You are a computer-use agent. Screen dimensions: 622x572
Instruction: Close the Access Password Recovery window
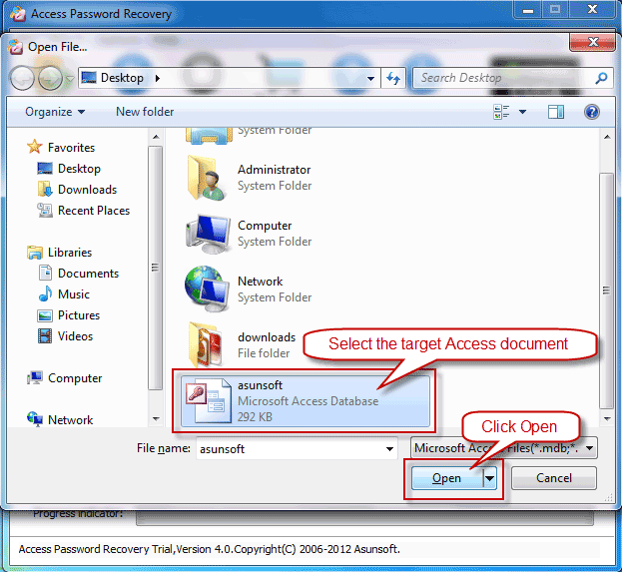pyautogui.click(x=593, y=10)
